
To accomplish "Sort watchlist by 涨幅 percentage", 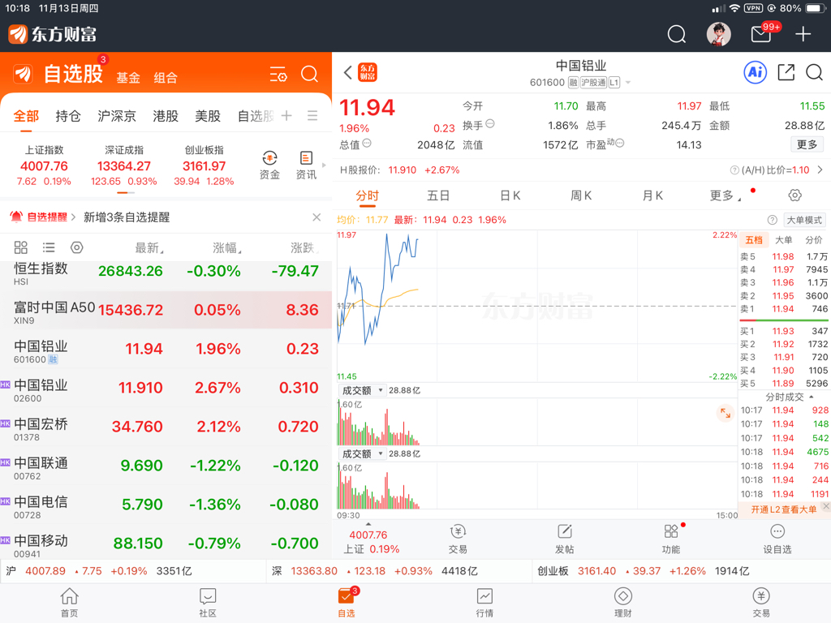I will 227,248.
